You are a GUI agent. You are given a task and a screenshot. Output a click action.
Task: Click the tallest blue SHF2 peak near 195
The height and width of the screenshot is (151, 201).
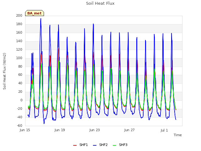41,19
